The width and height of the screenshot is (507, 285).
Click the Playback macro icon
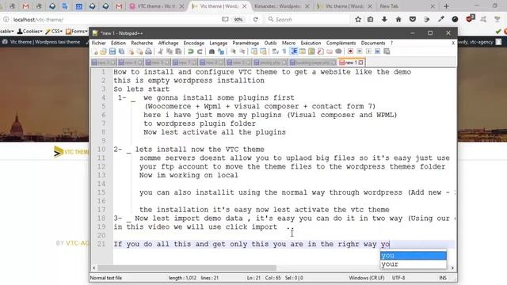[368, 51]
